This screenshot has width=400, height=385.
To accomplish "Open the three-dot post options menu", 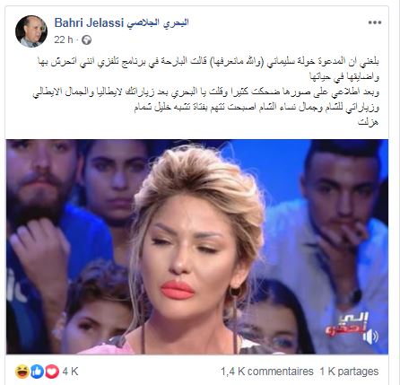I will pos(375,22).
